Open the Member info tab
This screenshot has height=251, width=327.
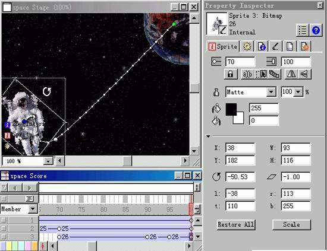coord(262,46)
